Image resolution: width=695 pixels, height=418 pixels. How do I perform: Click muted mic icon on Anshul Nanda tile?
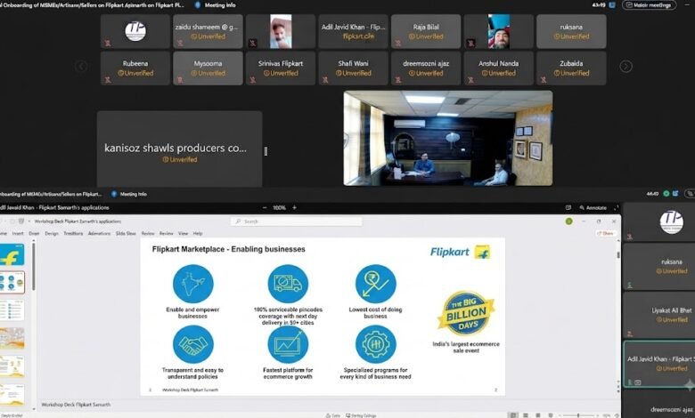(470, 80)
